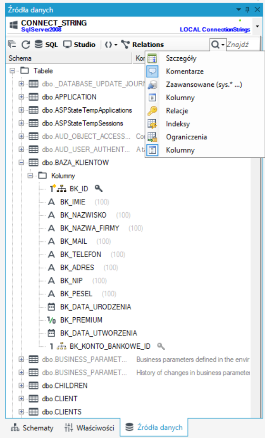The height and width of the screenshot is (438, 265).
Task: Select Relacje menu entry
Action: tap(177, 111)
